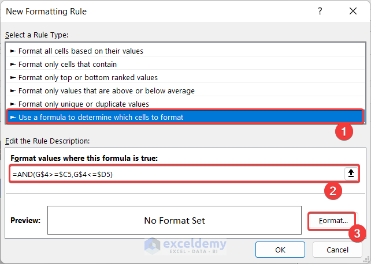Click the Help question mark button
The width and height of the screenshot is (371, 264).
320,12
